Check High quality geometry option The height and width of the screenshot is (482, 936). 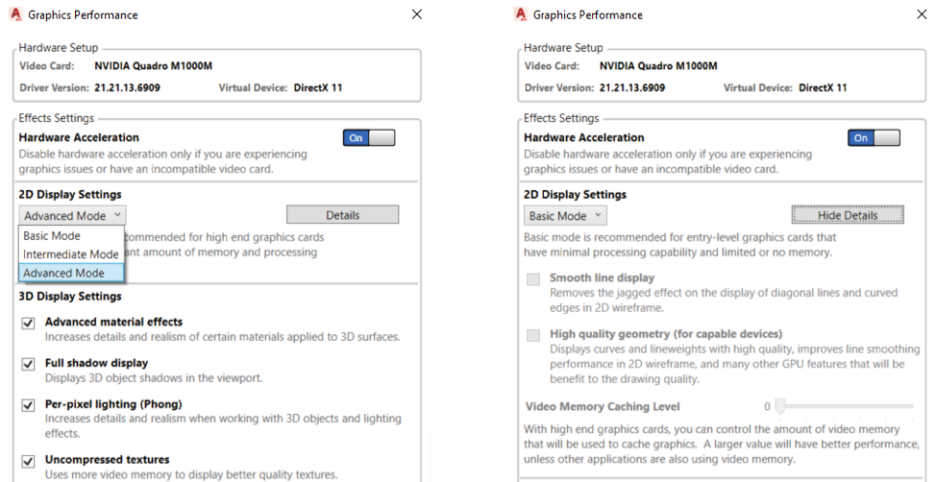(x=533, y=335)
